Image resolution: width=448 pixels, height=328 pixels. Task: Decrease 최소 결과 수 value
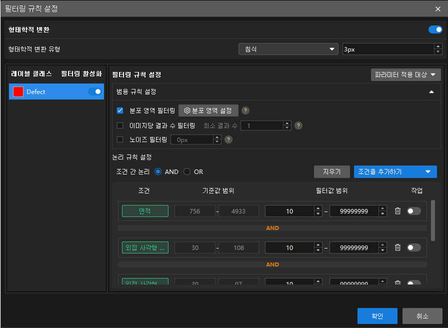(x=287, y=127)
